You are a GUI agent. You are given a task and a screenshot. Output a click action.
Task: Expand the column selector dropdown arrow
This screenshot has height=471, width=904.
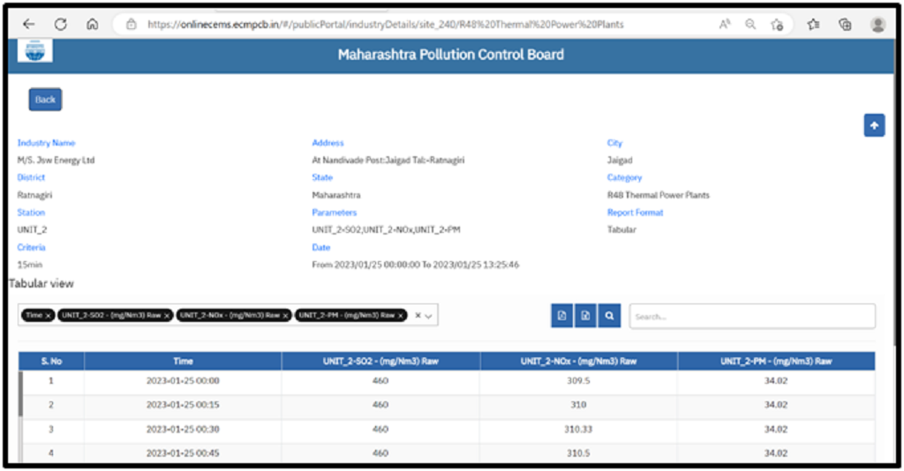[430, 316]
